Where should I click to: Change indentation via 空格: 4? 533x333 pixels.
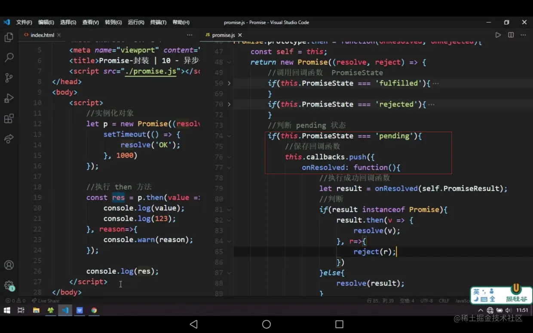pyautogui.click(x=407, y=301)
